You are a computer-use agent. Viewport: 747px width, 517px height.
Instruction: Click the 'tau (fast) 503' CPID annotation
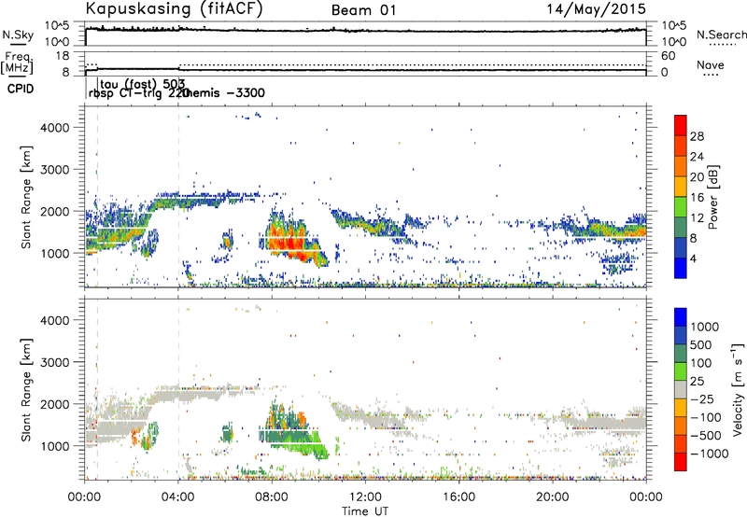click(x=143, y=84)
